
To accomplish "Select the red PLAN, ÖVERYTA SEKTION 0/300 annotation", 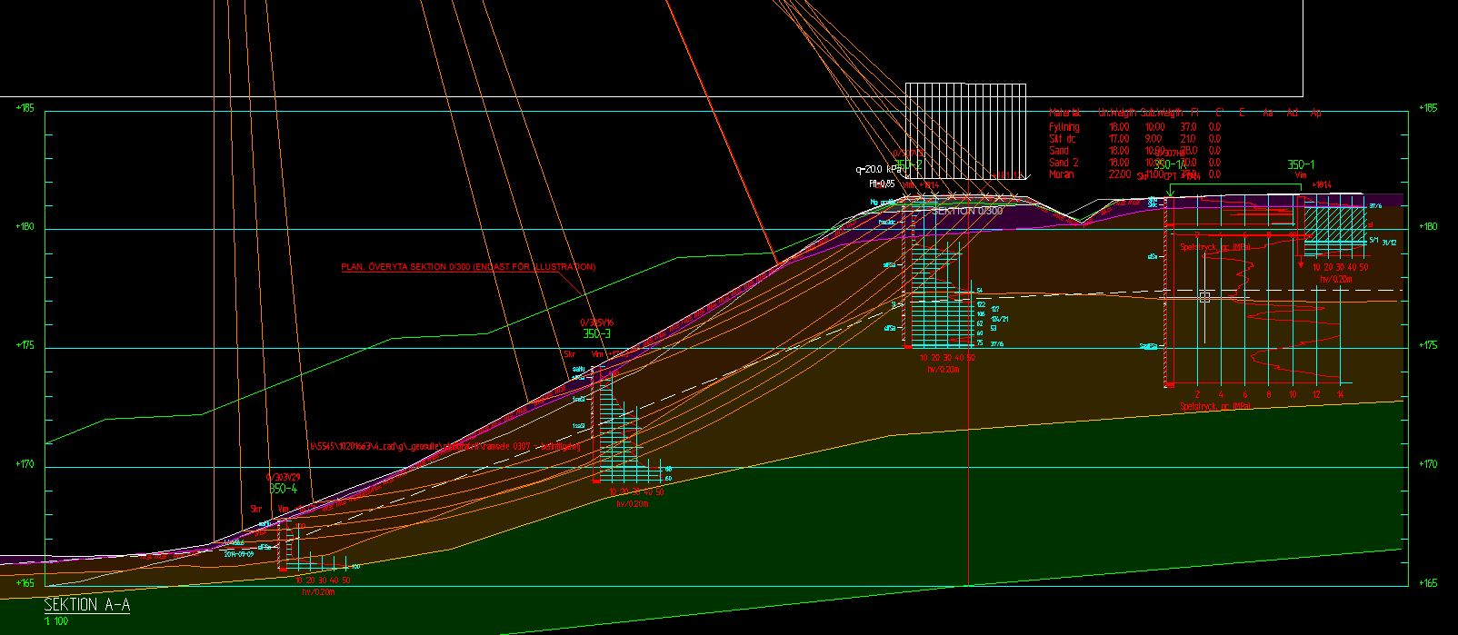I will click(x=468, y=267).
